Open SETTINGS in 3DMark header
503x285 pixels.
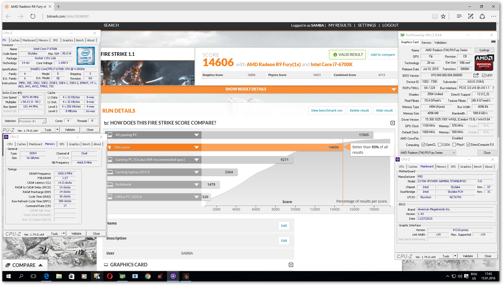367,25
